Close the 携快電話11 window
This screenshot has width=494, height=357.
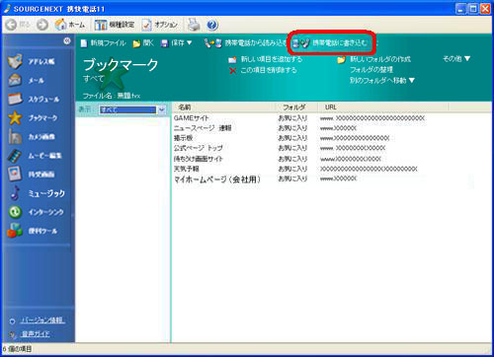485,9
